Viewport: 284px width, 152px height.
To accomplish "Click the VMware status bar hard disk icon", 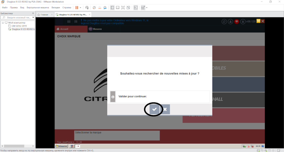I will pos(259,150).
